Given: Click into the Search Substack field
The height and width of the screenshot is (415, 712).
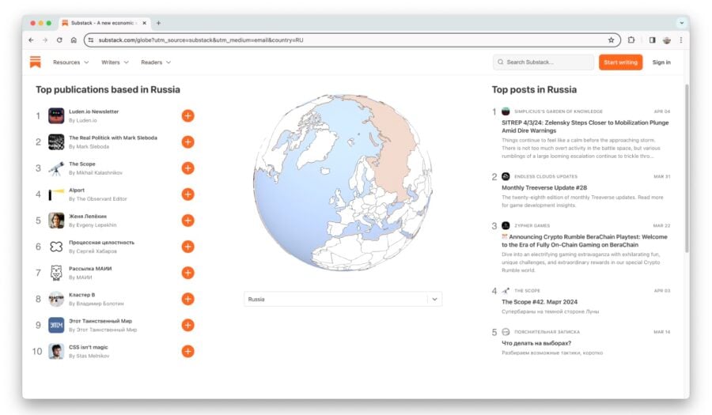Looking at the screenshot, I should click(543, 62).
